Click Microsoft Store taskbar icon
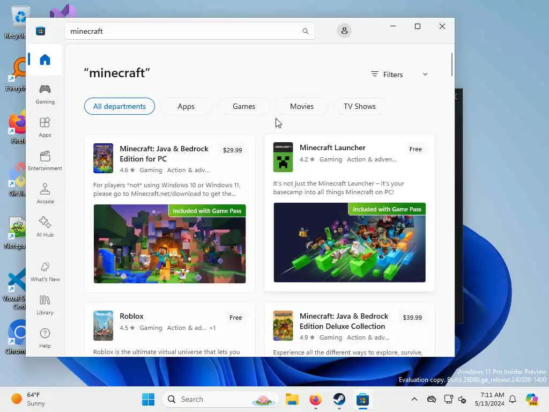 pos(363,399)
